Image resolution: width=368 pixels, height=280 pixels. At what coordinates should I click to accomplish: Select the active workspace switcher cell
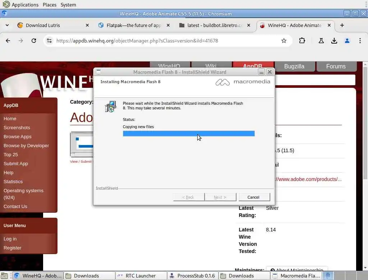(328, 276)
